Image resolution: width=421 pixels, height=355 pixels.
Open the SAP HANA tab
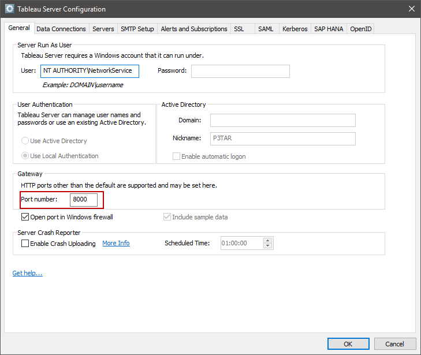click(329, 29)
